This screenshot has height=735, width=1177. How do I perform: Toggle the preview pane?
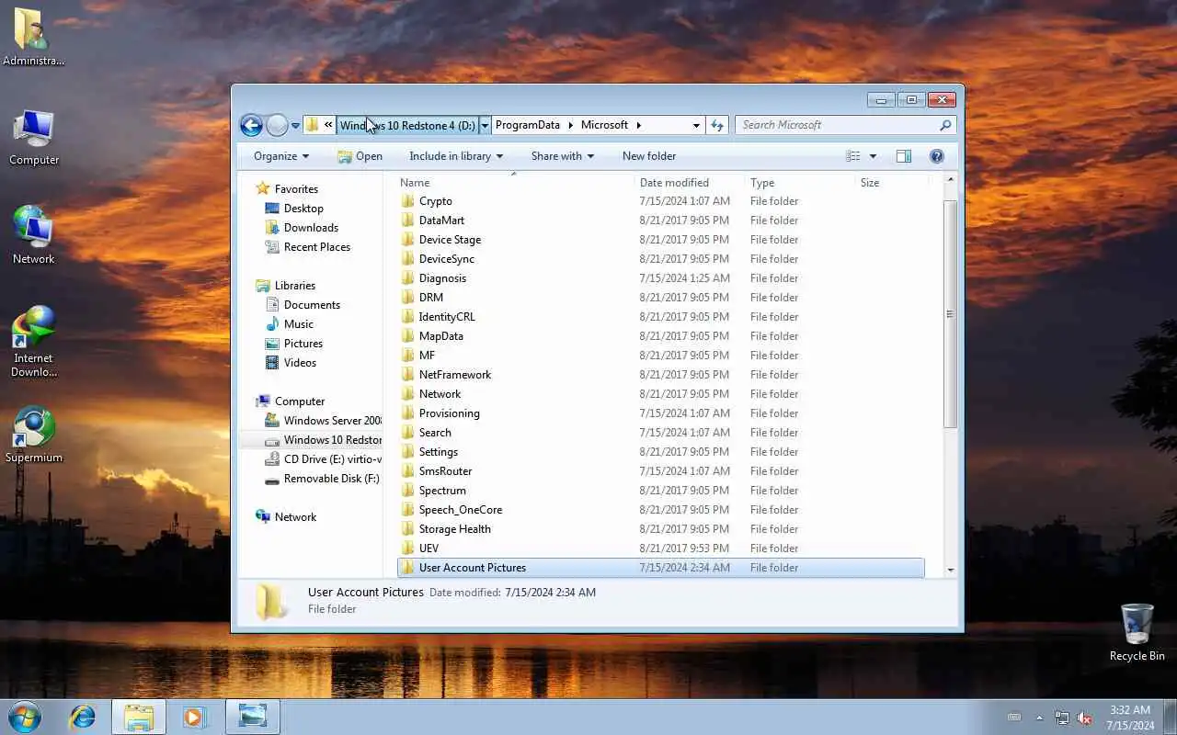click(904, 156)
